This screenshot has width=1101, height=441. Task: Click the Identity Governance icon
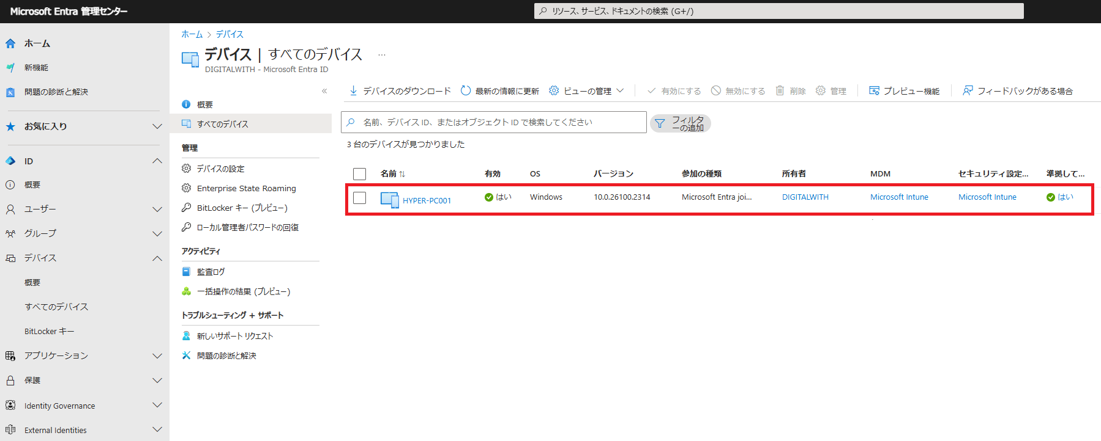[x=10, y=405]
